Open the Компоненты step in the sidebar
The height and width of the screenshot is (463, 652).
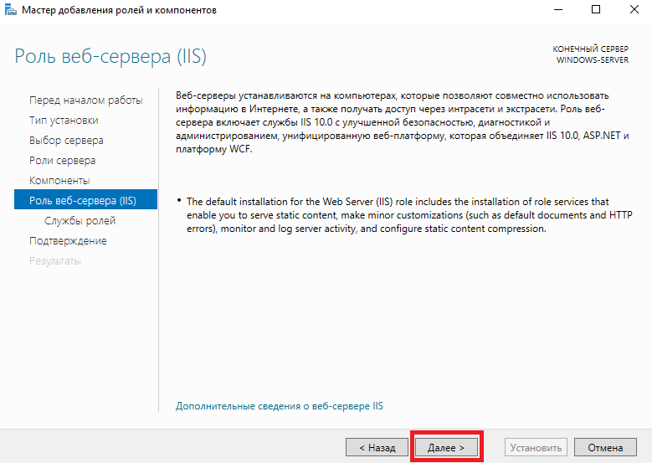59,181
